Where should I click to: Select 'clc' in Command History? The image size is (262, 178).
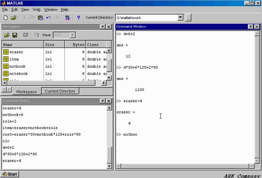click(6, 141)
